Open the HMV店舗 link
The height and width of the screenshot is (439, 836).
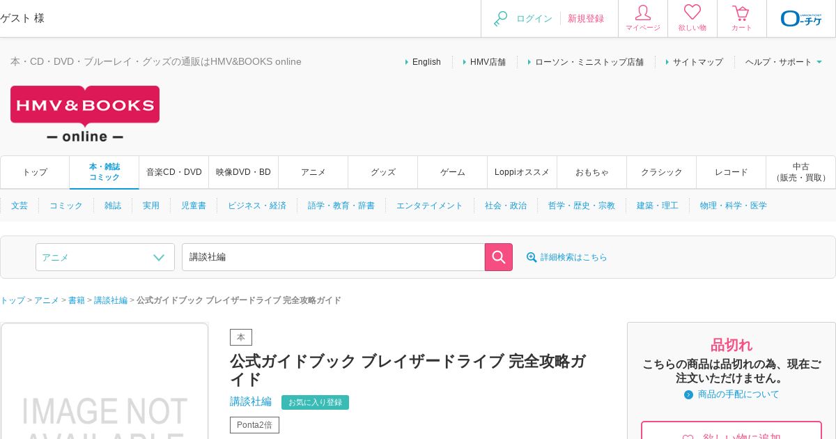pyautogui.click(x=488, y=62)
